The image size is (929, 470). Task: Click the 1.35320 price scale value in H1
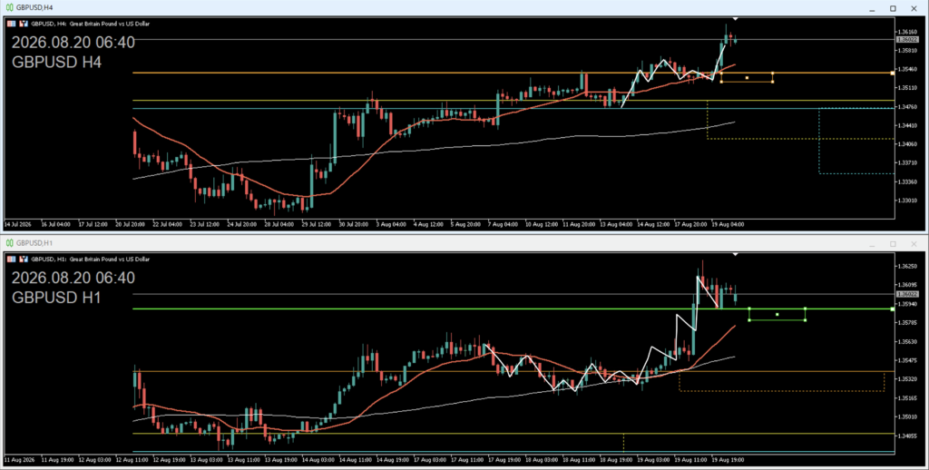tap(907, 378)
